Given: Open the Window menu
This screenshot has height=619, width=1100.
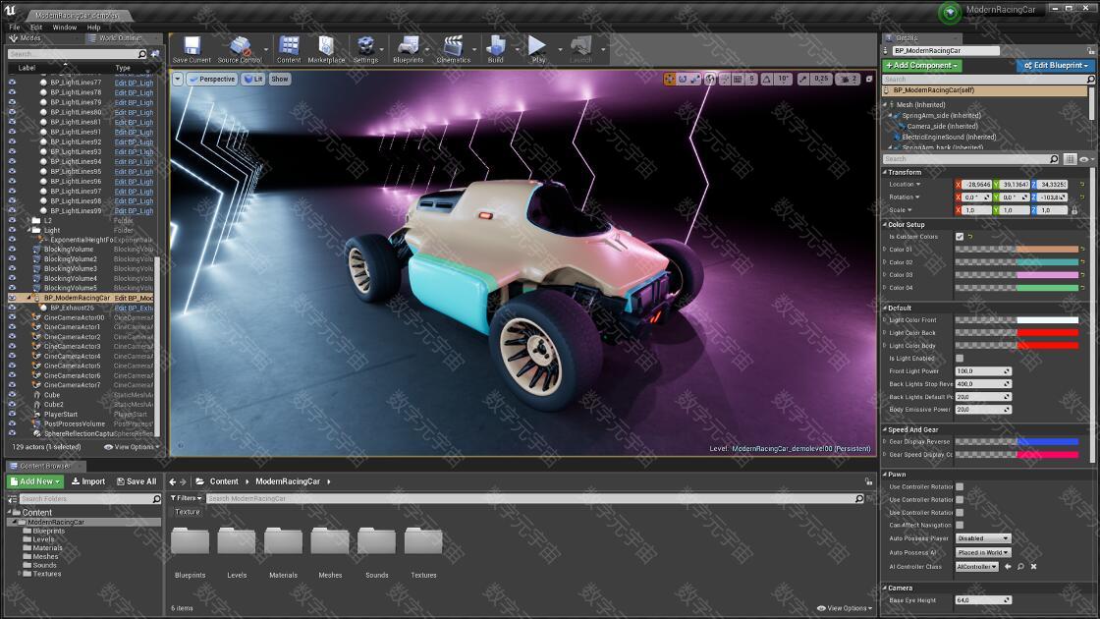Looking at the screenshot, I should 65,28.
